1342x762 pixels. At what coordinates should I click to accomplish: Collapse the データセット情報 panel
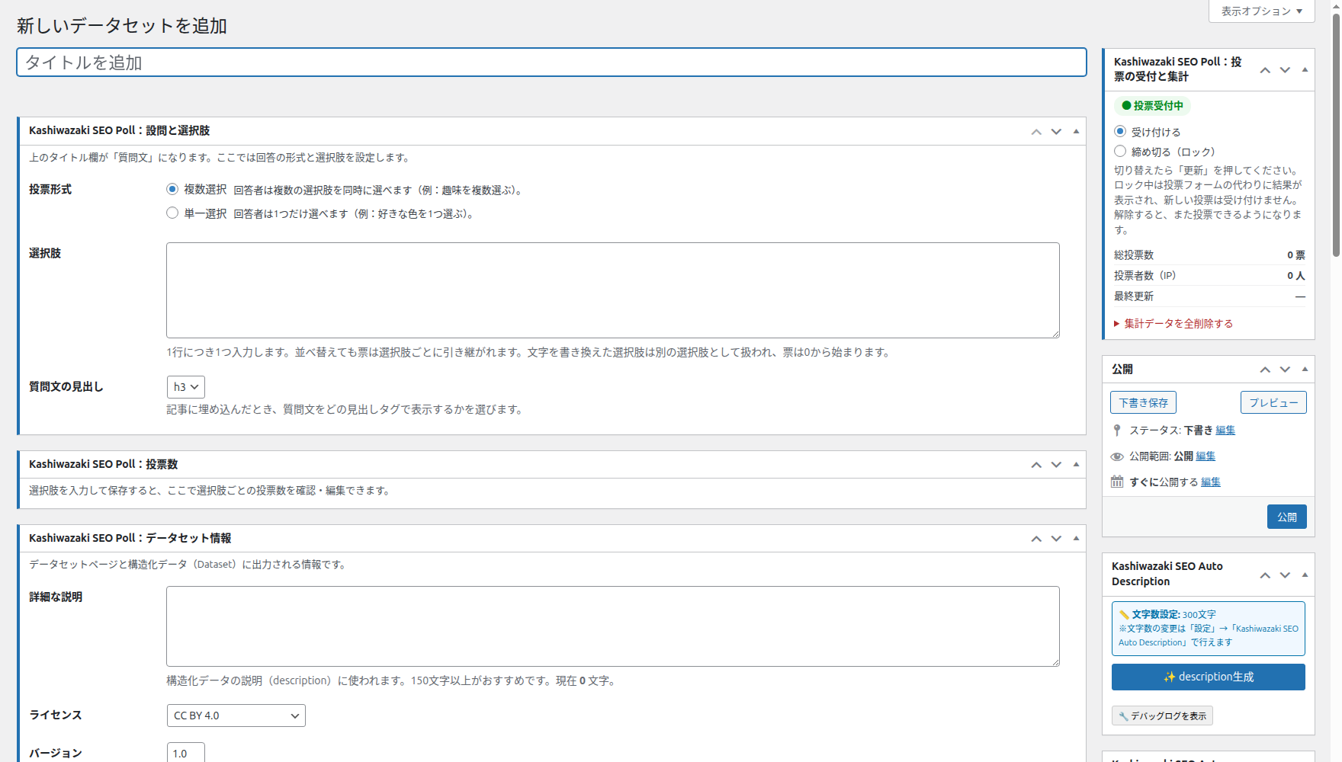click(x=1076, y=538)
